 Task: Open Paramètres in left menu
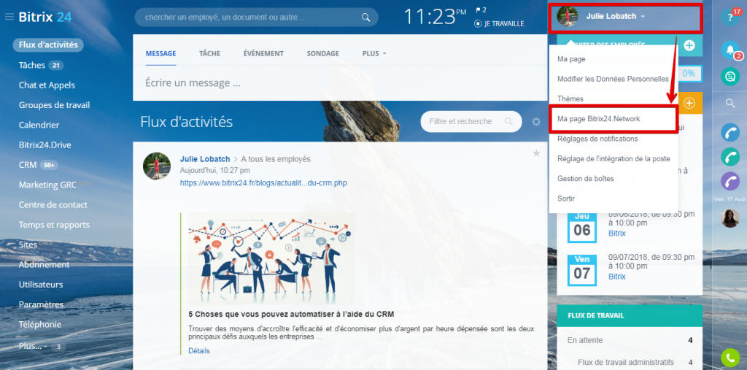(41, 304)
